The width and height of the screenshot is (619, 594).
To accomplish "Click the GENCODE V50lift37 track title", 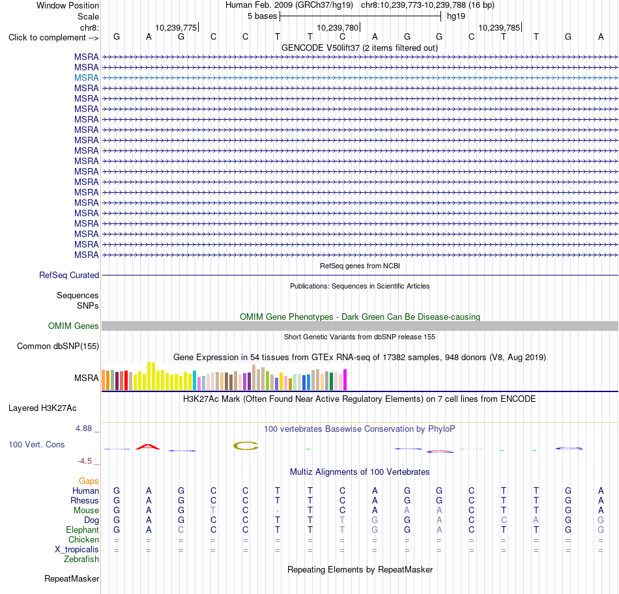I will coord(359,48).
